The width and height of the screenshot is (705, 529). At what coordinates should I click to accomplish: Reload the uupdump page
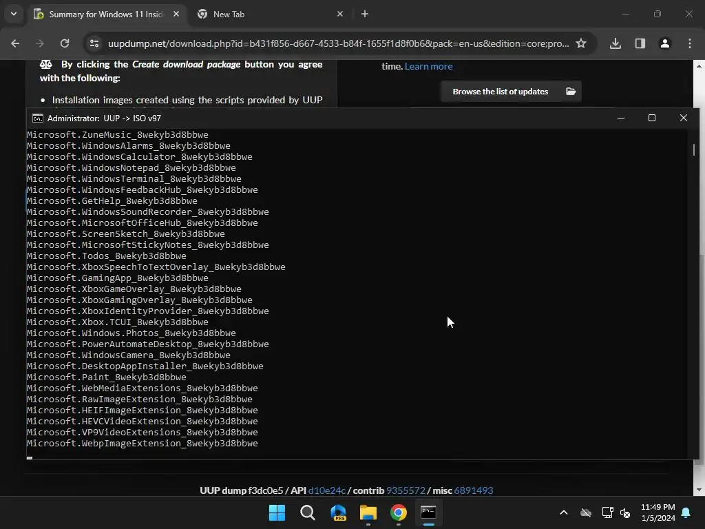(x=65, y=43)
